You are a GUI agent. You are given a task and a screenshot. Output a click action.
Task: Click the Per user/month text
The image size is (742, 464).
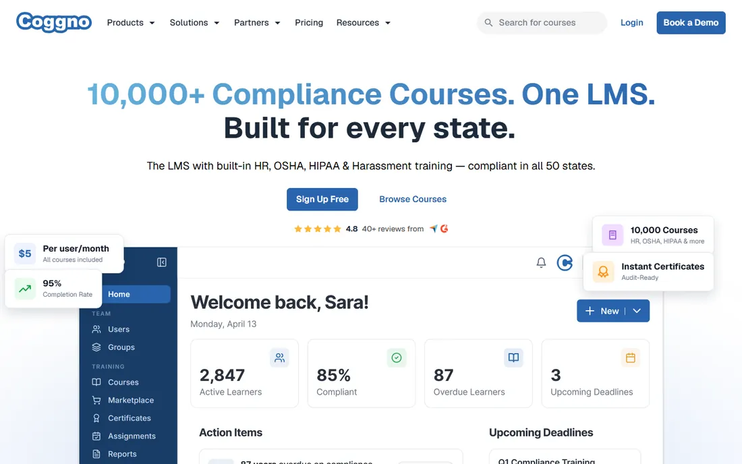[76, 248]
